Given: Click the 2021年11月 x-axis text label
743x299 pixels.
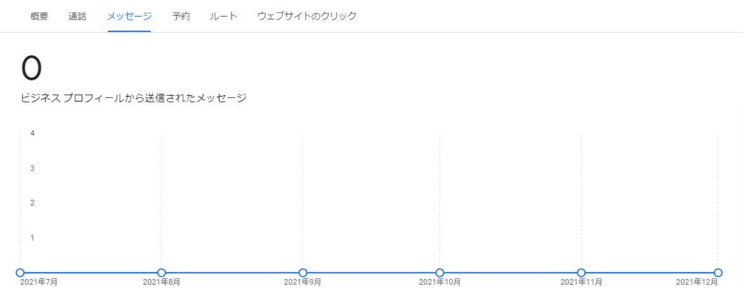Looking at the screenshot, I should pos(581,282).
